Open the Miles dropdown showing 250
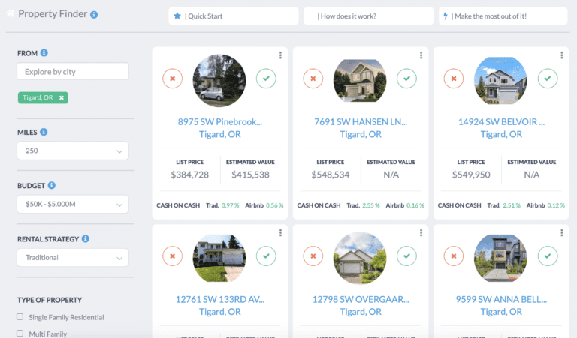Viewport: 577px width, 338px height. [x=72, y=151]
